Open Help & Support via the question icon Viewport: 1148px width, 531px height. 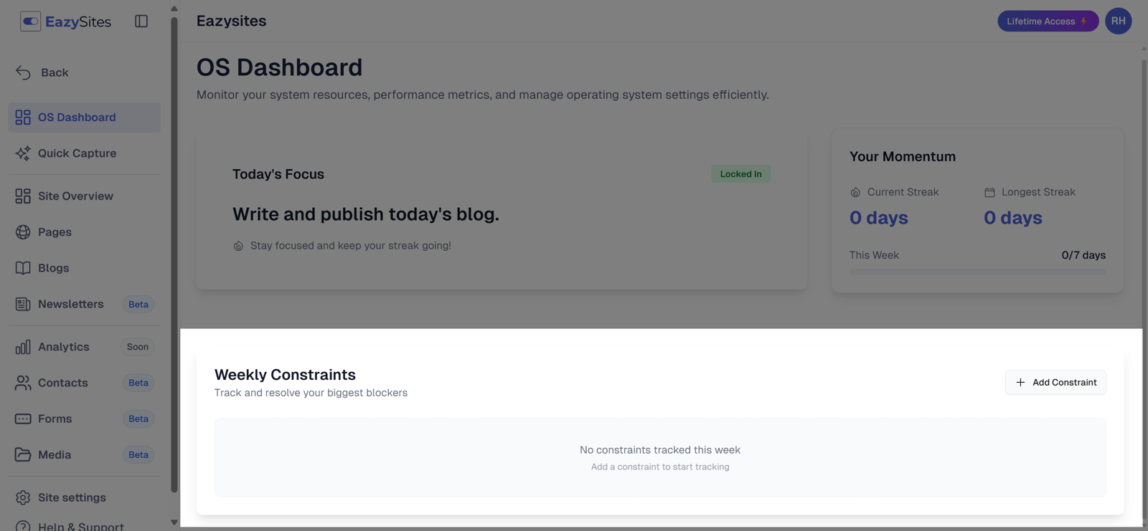[x=22, y=527]
